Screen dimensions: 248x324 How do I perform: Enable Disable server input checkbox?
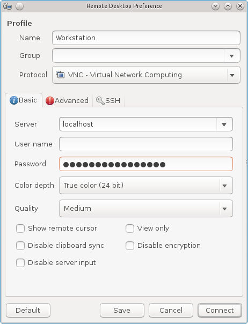coord(20,263)
